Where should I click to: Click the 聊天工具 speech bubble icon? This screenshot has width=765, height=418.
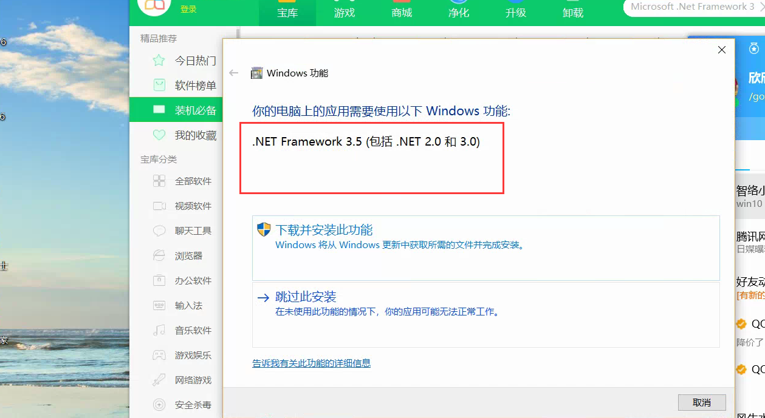pos(159,231)
